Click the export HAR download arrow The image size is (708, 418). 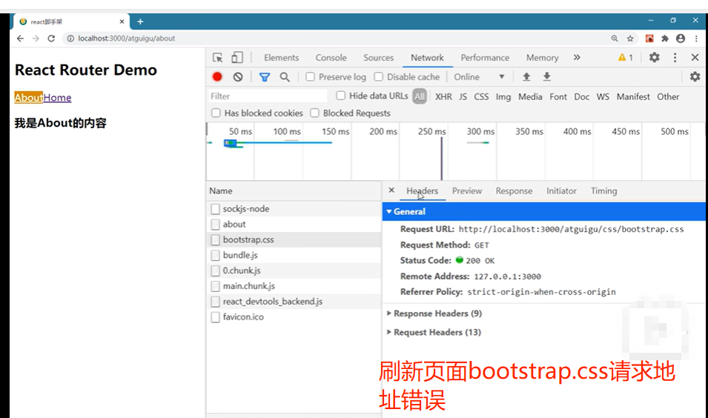(547, 77)
